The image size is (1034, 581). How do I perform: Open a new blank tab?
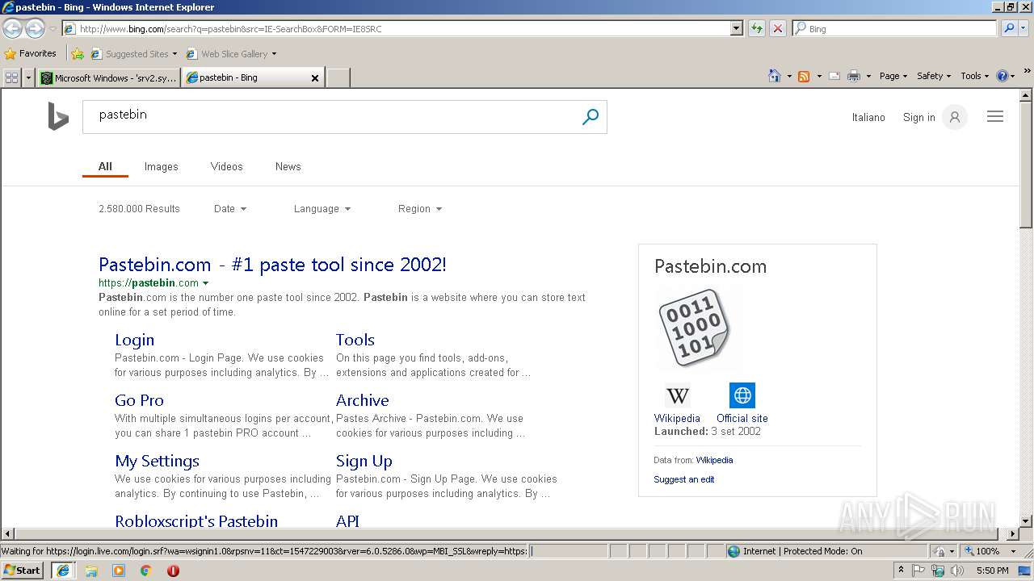[338, 77]
